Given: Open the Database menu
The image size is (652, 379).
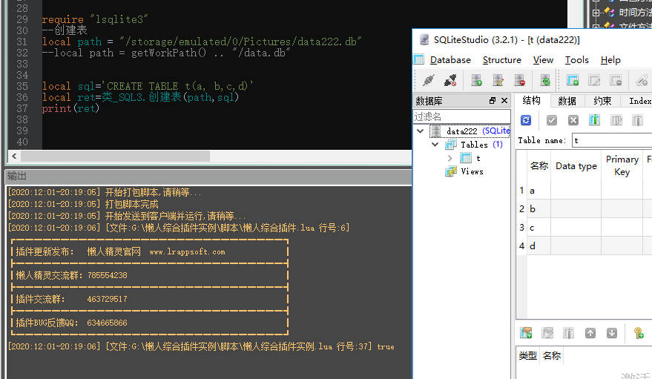Looking at the screenshot, I should pyautogui.click(x=450, y=60).
